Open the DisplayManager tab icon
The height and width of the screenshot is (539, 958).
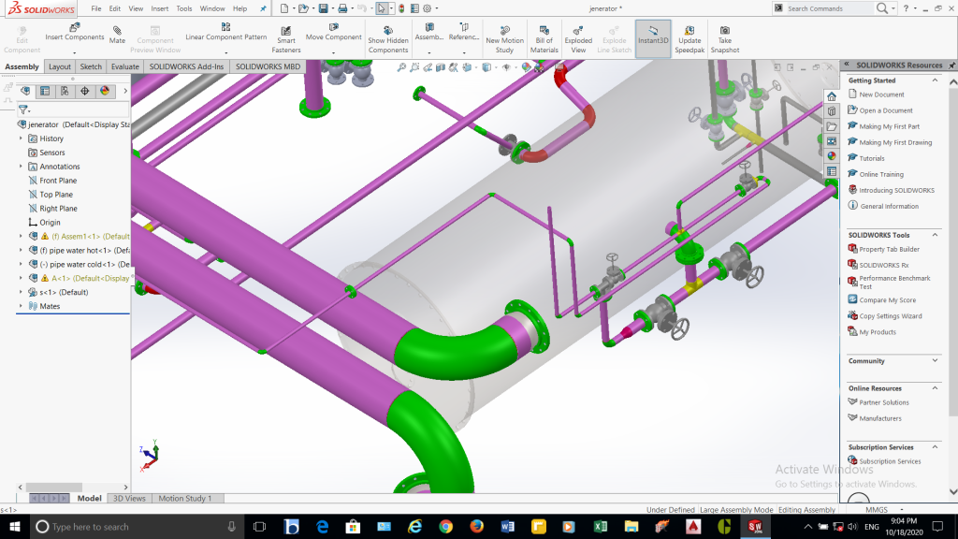tap(105, 91)
